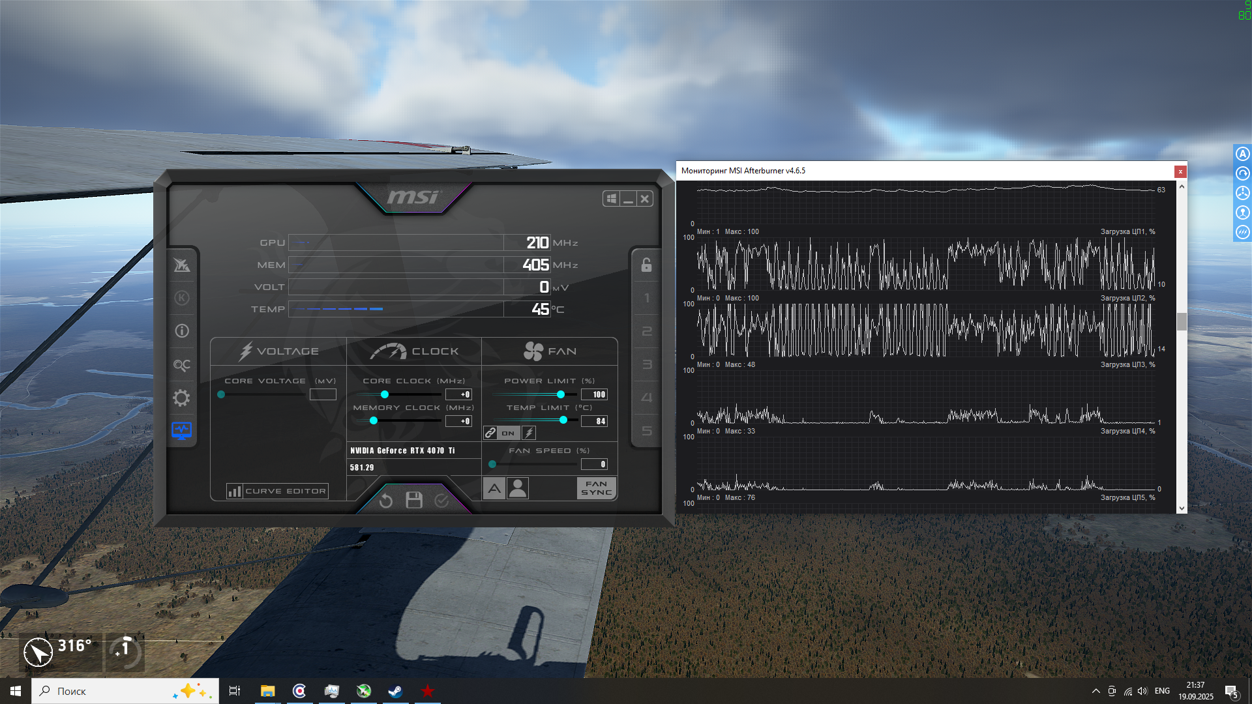Enable the auto fan speed A button
Screen dimensions: 1252x704
(x=494, y=488)
